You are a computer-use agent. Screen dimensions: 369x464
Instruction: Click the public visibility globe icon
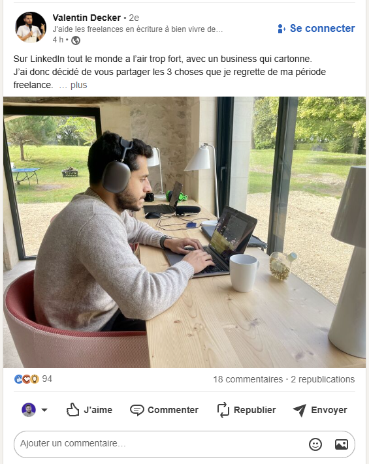tap(76, 40)
